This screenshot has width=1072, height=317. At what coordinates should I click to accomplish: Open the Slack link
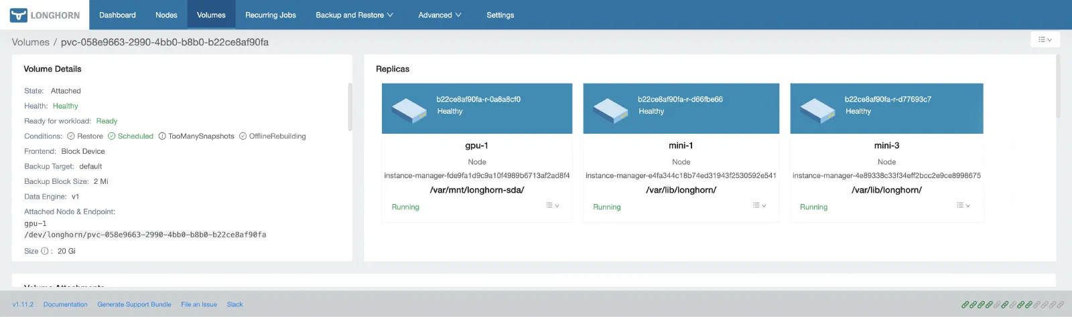(235, 304)
